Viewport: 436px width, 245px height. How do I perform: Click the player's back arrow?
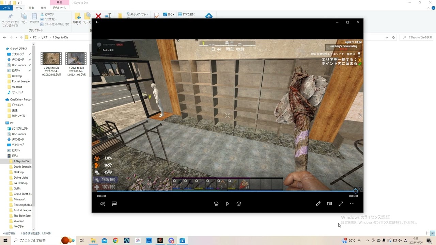coord(97,22)
